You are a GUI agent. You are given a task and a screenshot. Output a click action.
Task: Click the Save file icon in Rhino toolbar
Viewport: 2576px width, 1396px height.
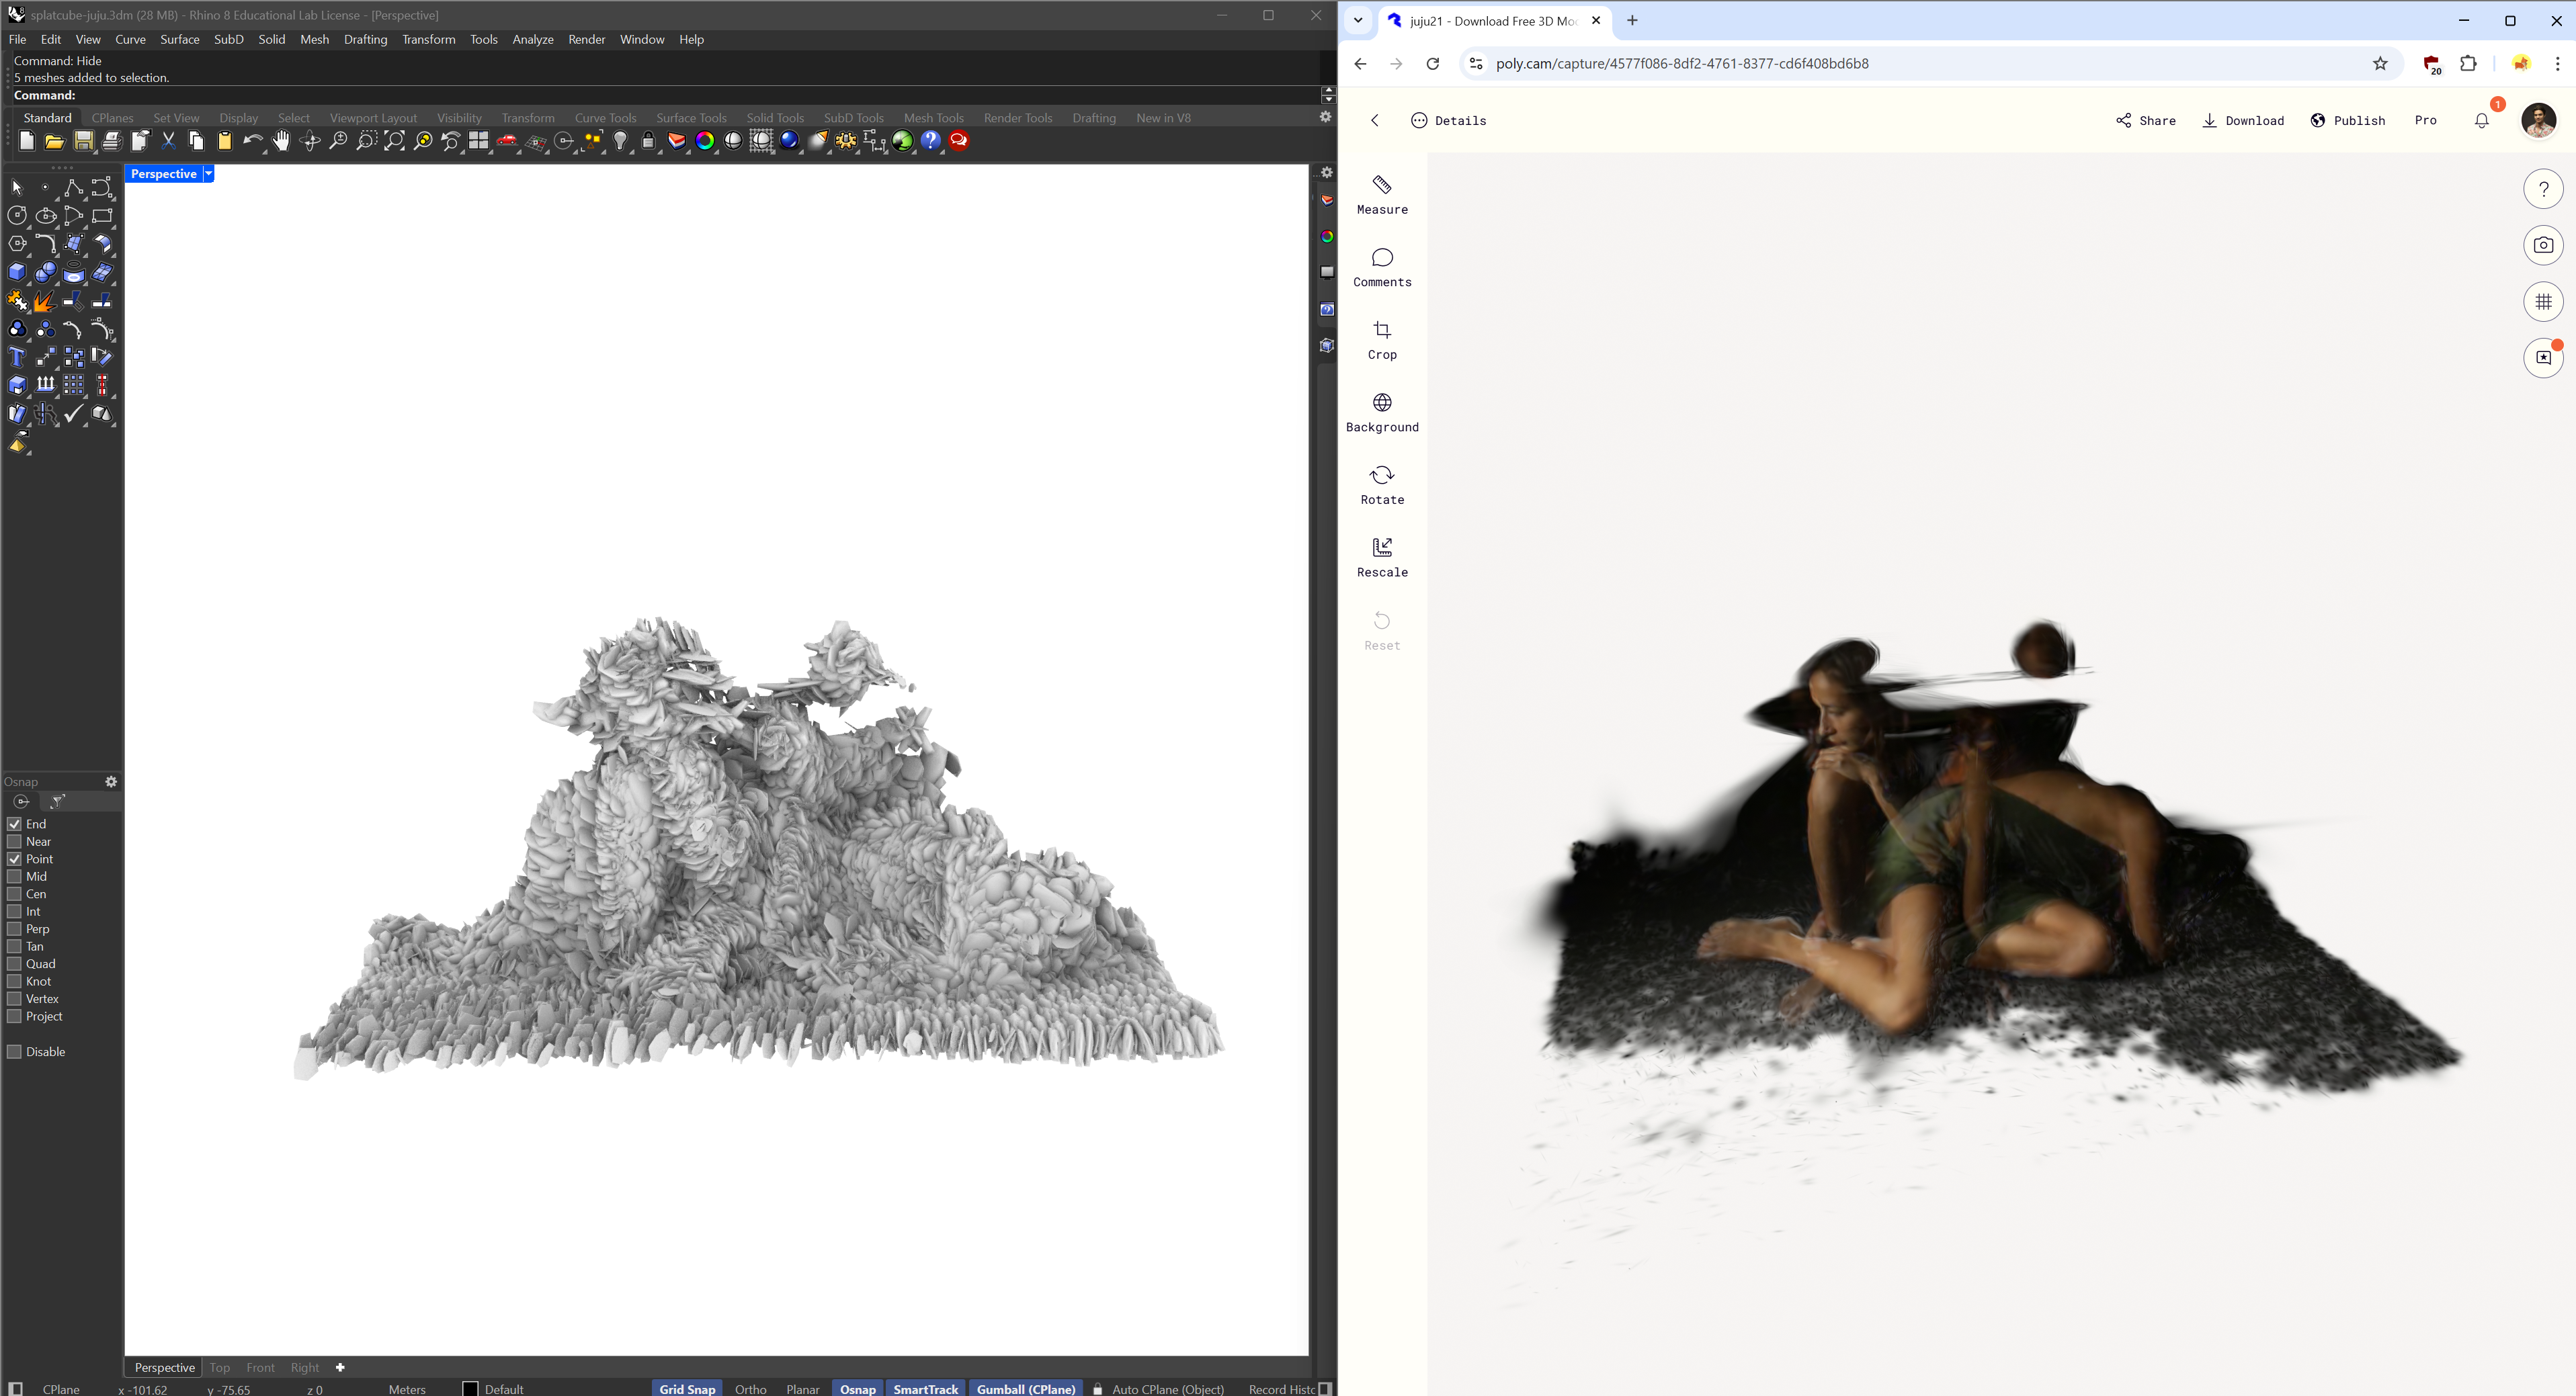[x=84, y=141]
